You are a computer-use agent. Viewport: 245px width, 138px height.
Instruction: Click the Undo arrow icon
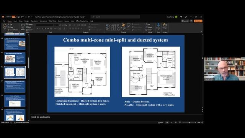[22, 17]
